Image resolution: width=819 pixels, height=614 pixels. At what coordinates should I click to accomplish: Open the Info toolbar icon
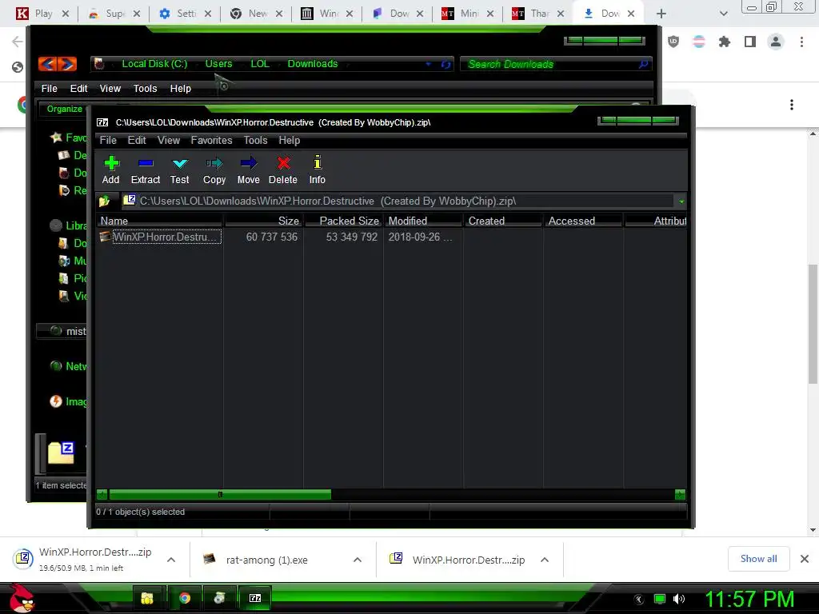point(317,169)
